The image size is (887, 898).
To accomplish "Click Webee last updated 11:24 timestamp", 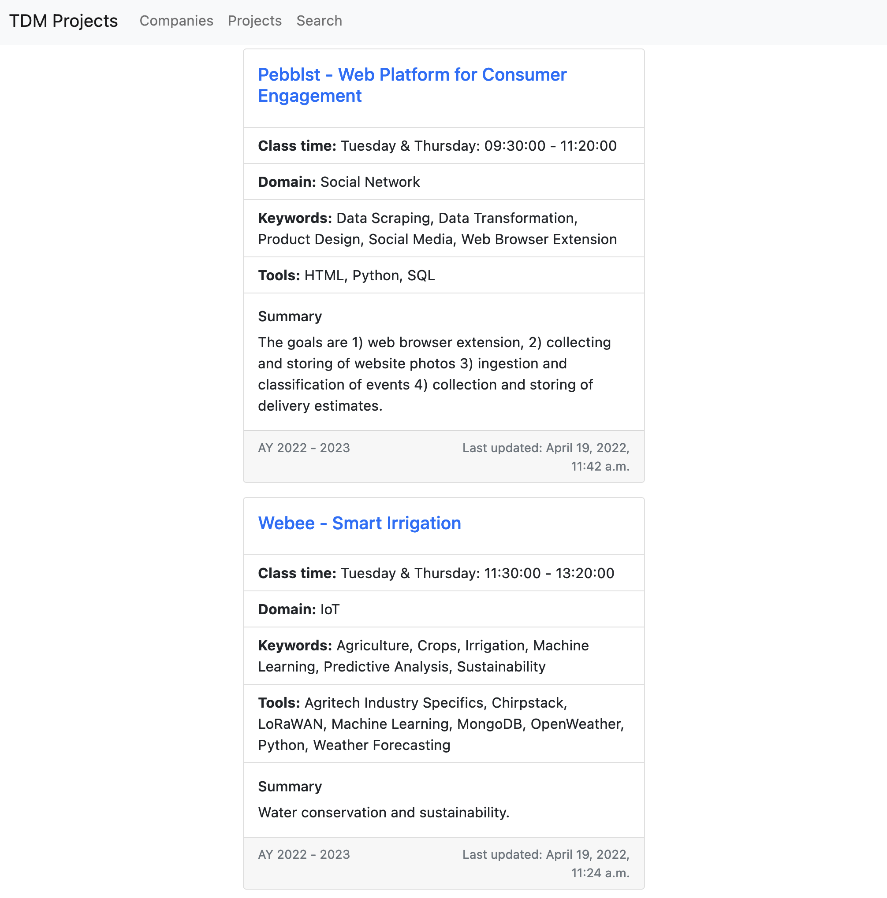I will pos(545,864).
